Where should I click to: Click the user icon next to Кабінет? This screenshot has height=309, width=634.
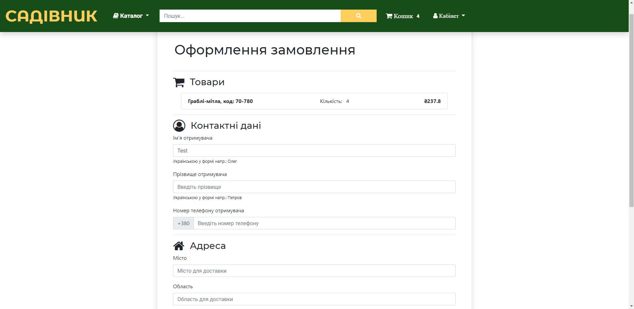tap(435, 16)
